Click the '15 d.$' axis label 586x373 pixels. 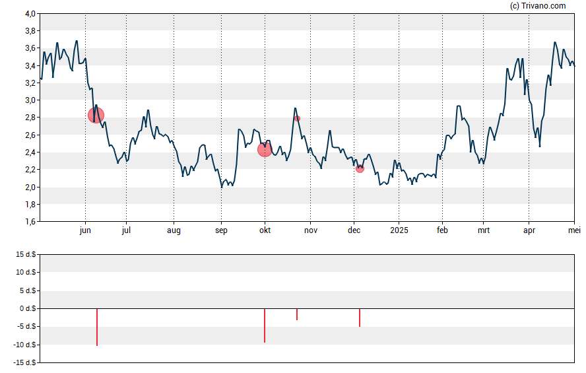[26, 254]
